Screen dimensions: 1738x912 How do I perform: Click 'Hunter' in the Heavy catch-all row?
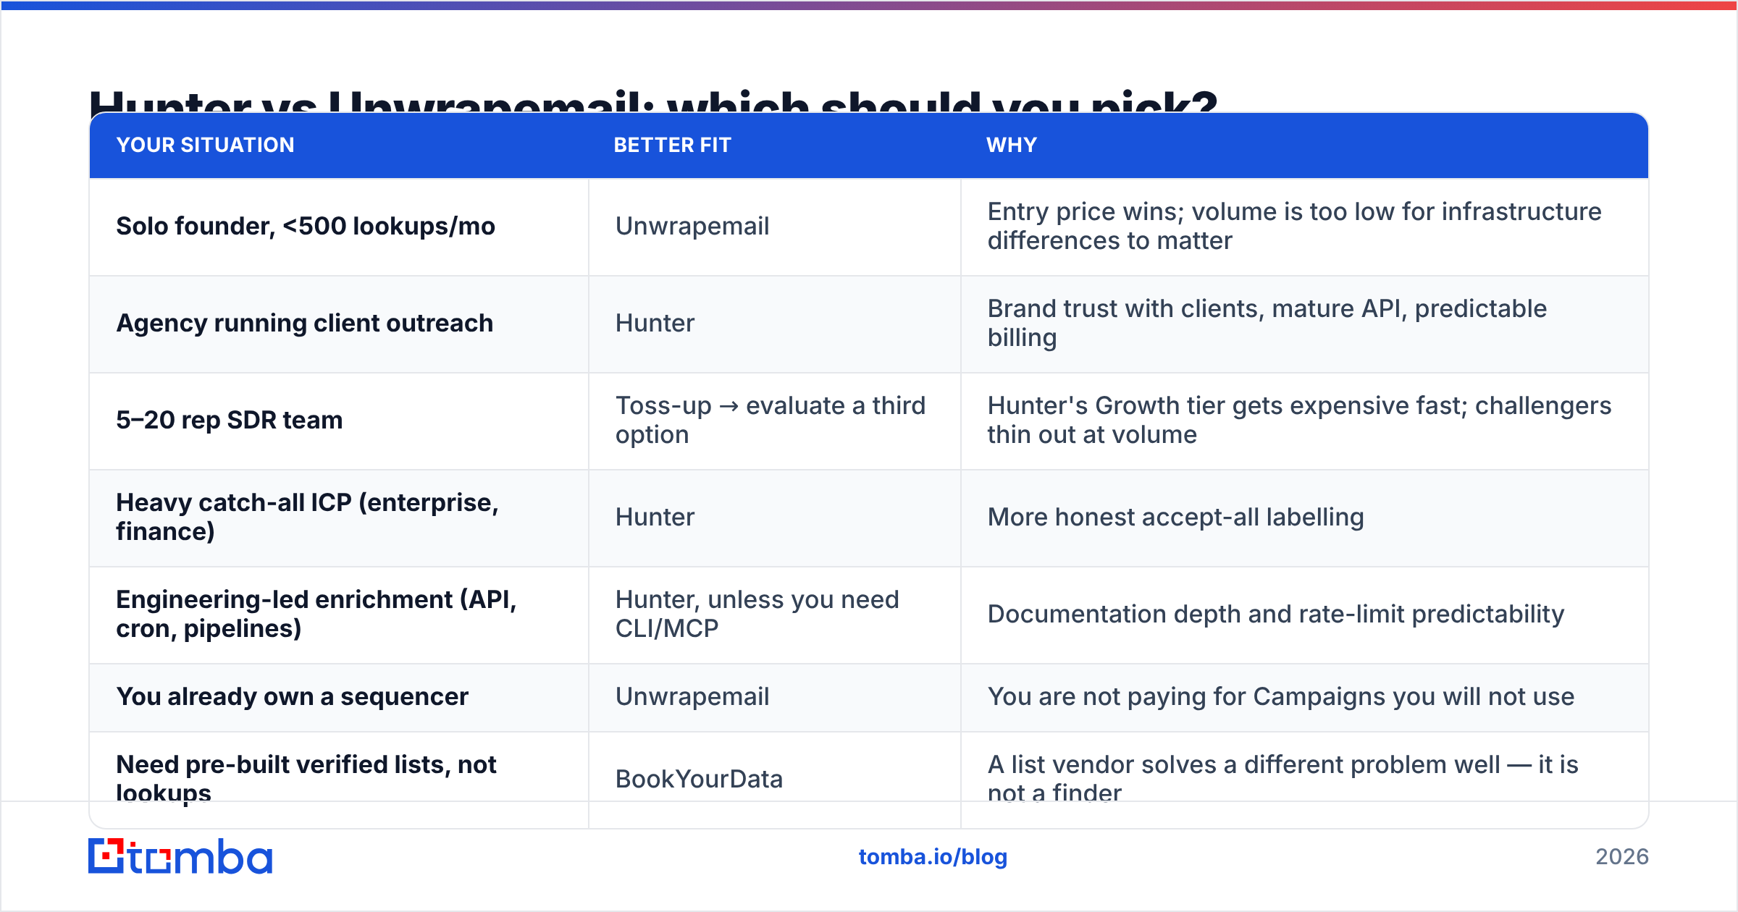[x=655, y=517]
